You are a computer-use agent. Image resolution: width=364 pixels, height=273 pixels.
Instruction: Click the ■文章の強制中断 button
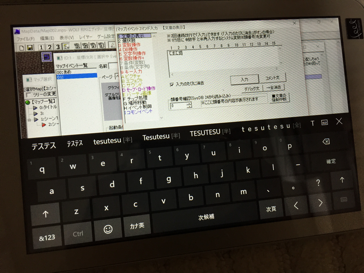[x=279, y=97]
